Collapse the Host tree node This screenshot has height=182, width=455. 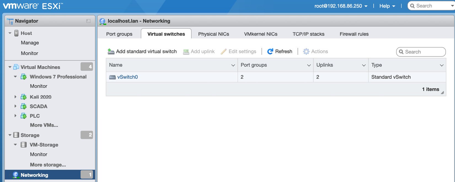(x=10, y=33)
